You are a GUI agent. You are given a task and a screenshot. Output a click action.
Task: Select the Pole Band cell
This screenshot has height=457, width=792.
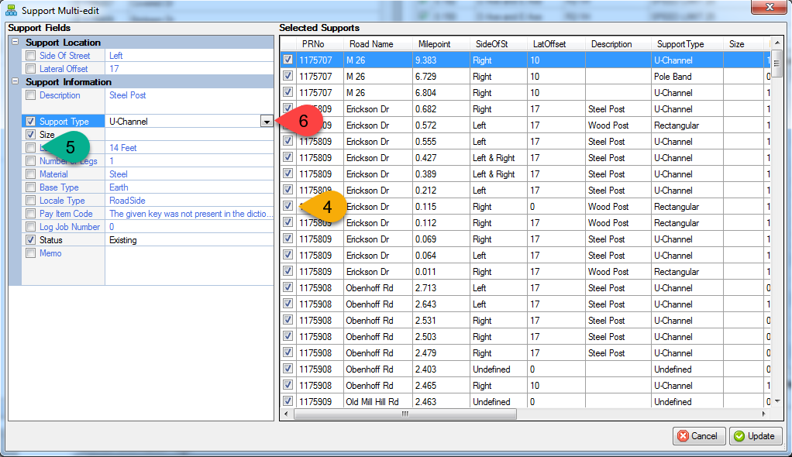point(687,76)
